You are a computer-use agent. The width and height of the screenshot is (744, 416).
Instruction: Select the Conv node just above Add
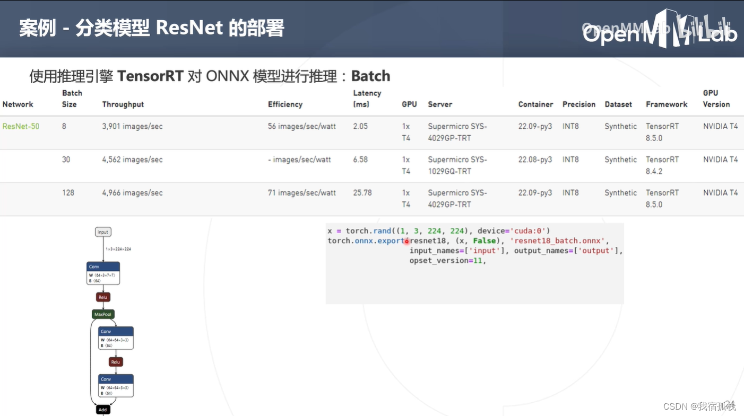click(116, 386)
